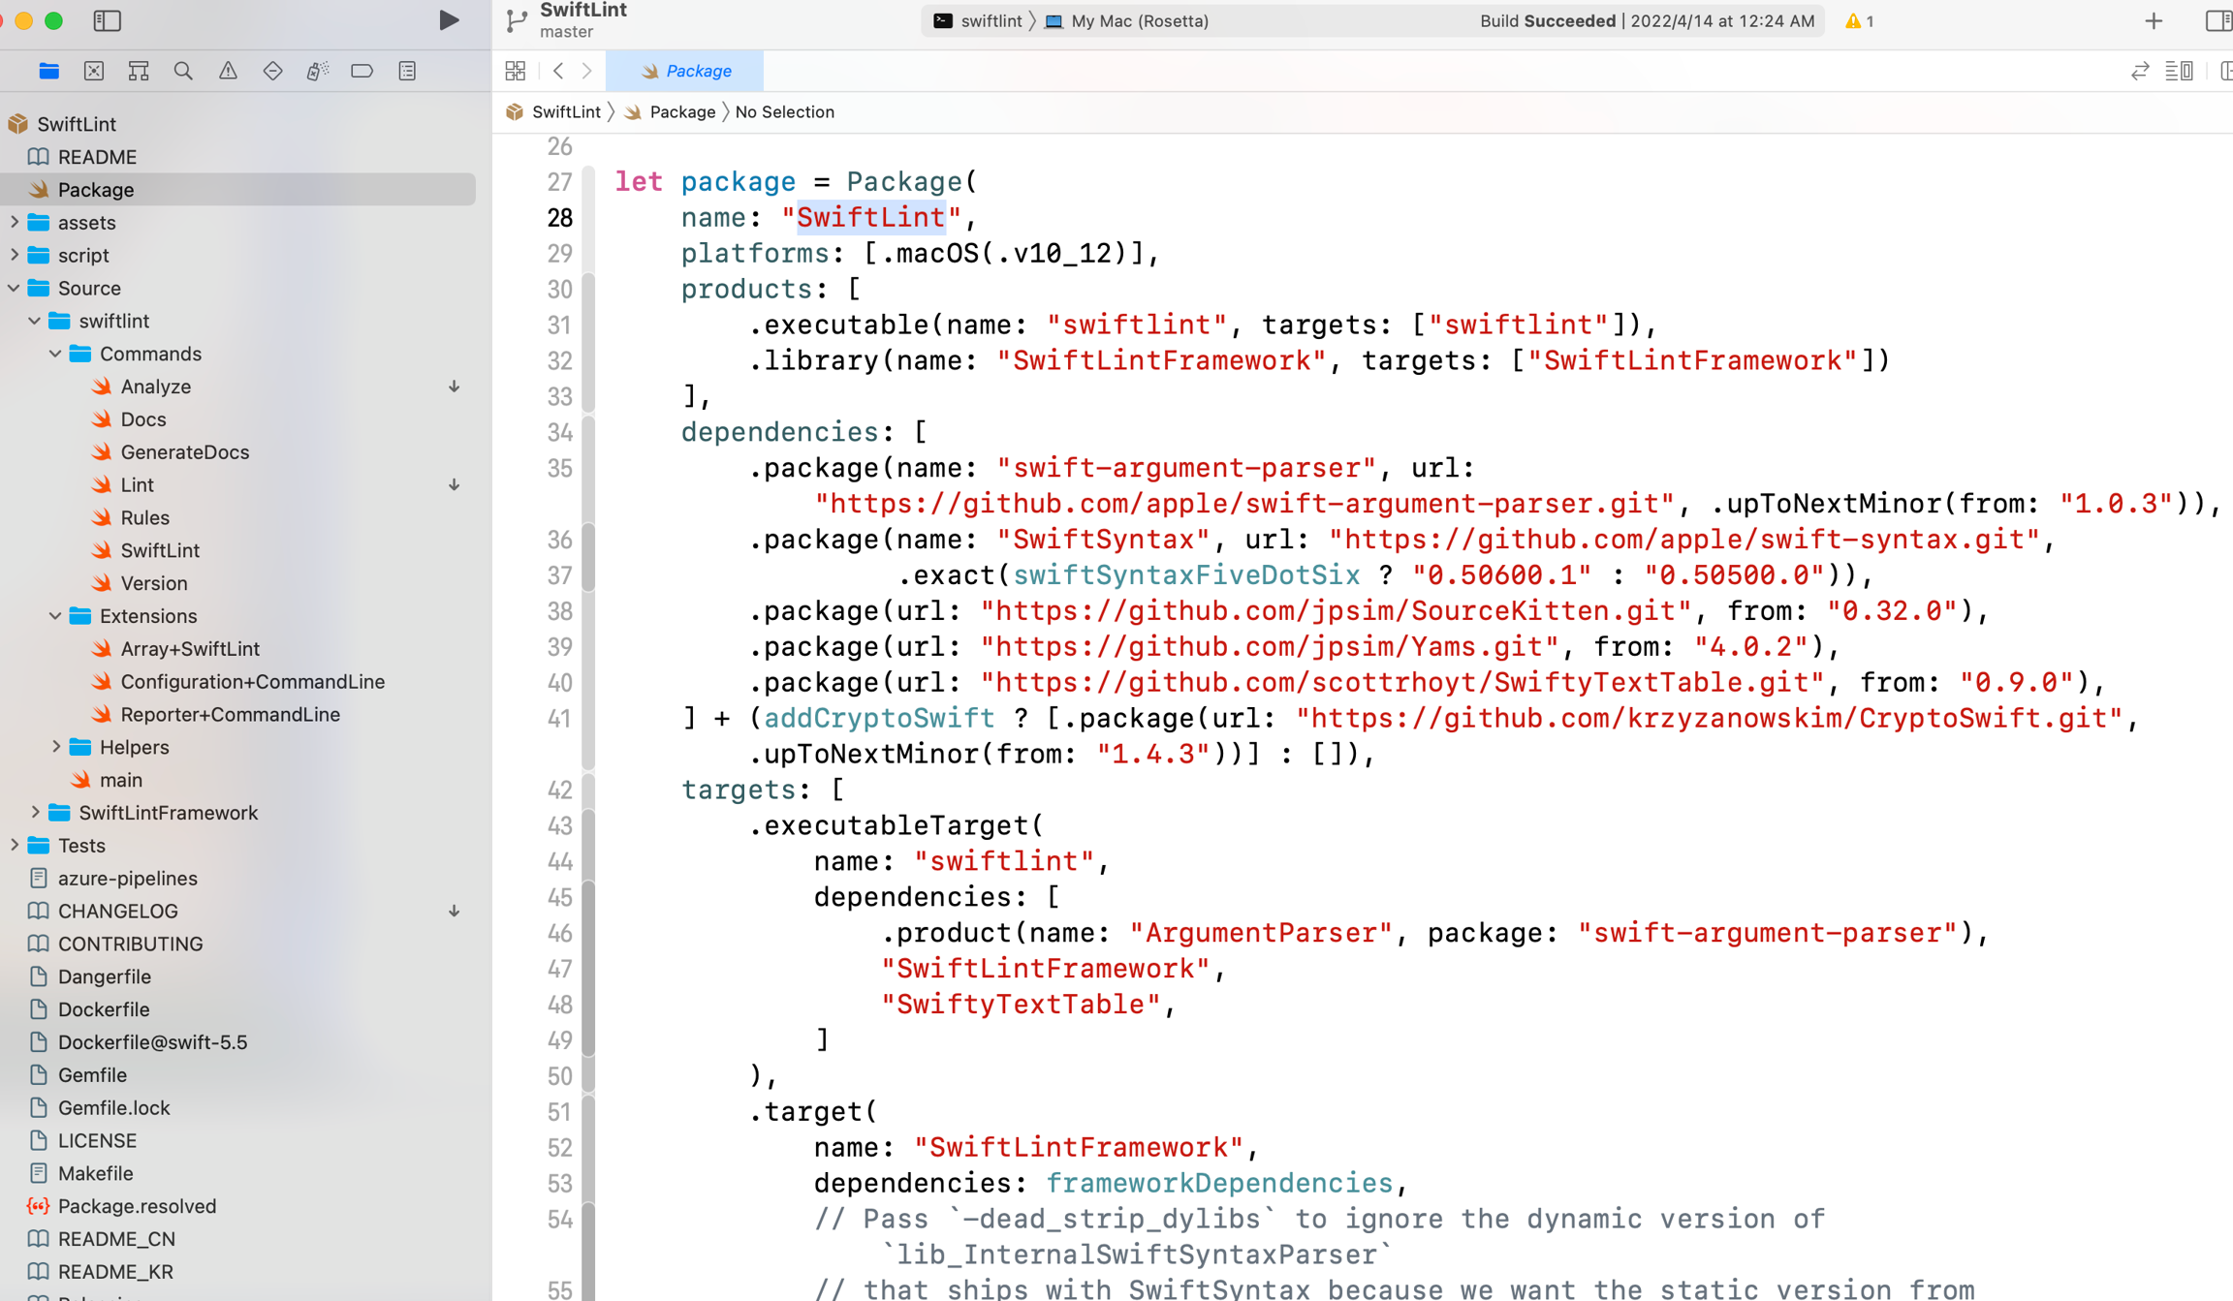The image size is (2233, 1301).
Task: Toggle the minimap and editor options
Action: pos(2179,71)
